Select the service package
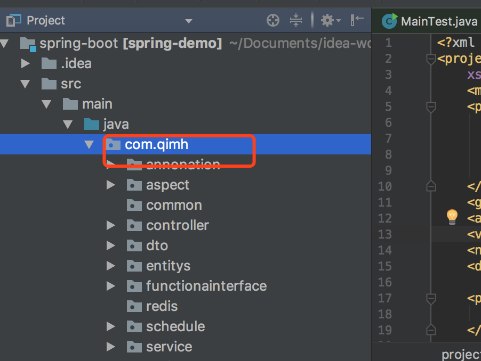Image resolution: width=481 pixels, height=361 pixels. coord(169,347)
